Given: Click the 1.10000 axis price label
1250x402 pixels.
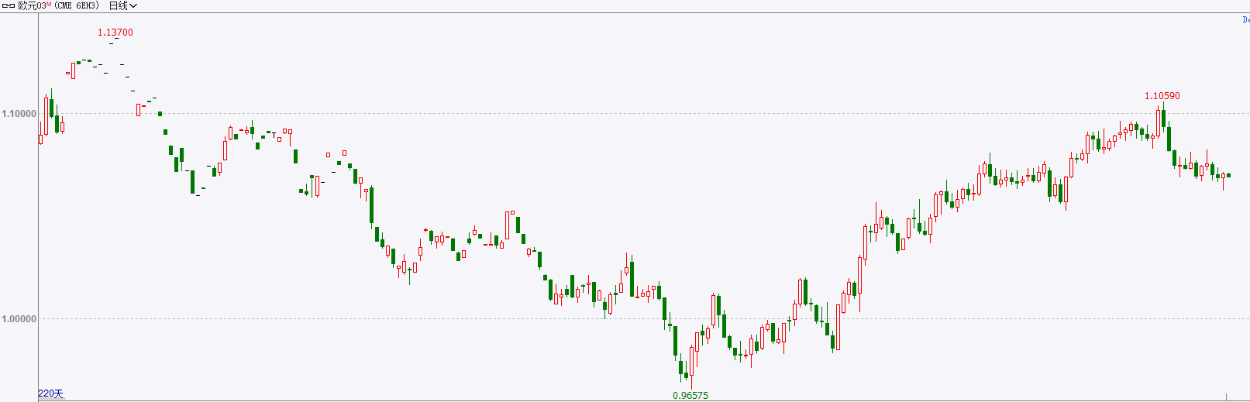Looking at the screenshot, I should 19,114.
